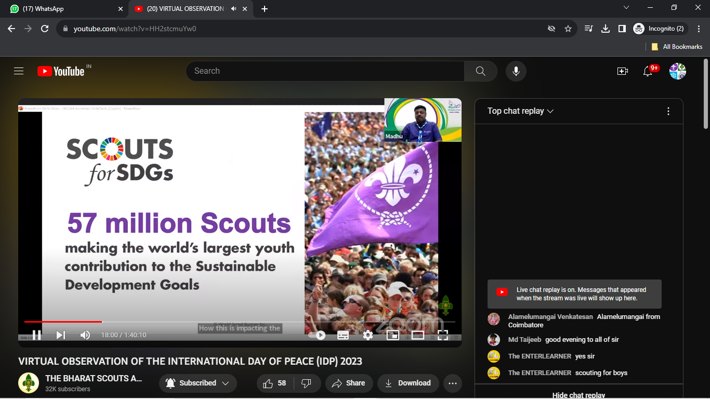
Task: Open video player settings gear
Action: tap(368, 335)
